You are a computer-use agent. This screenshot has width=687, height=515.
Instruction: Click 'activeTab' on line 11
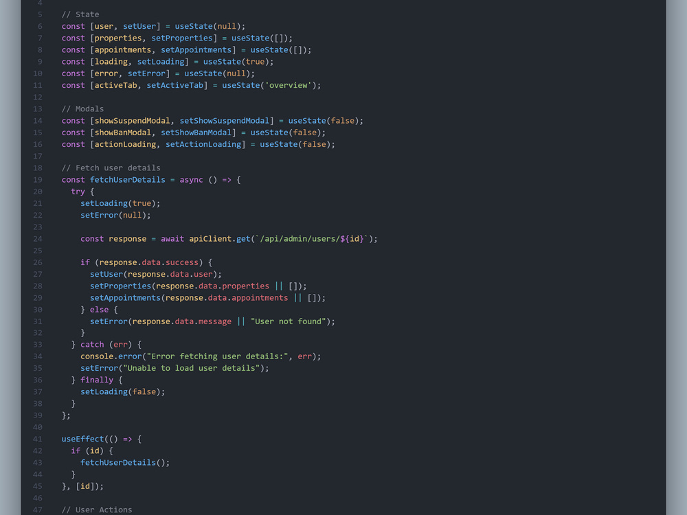pyautogui.click(x=115, y=85)
